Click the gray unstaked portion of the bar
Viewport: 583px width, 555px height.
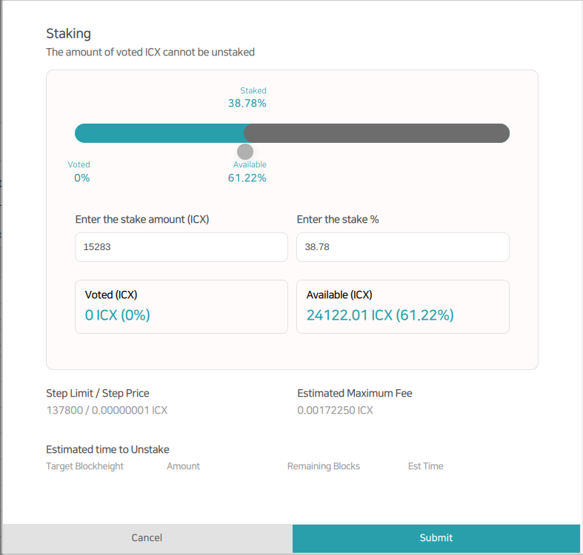click(x=376, y=133)
